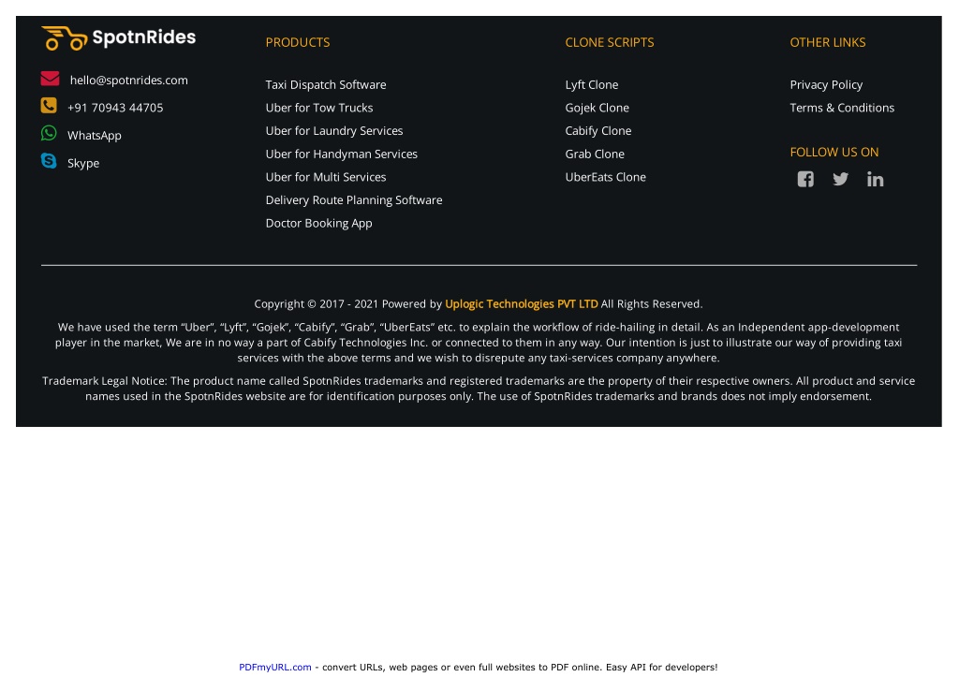Open the Facebook social icon
The height and width of the screenshot is (677, 959).
point(805,179)
